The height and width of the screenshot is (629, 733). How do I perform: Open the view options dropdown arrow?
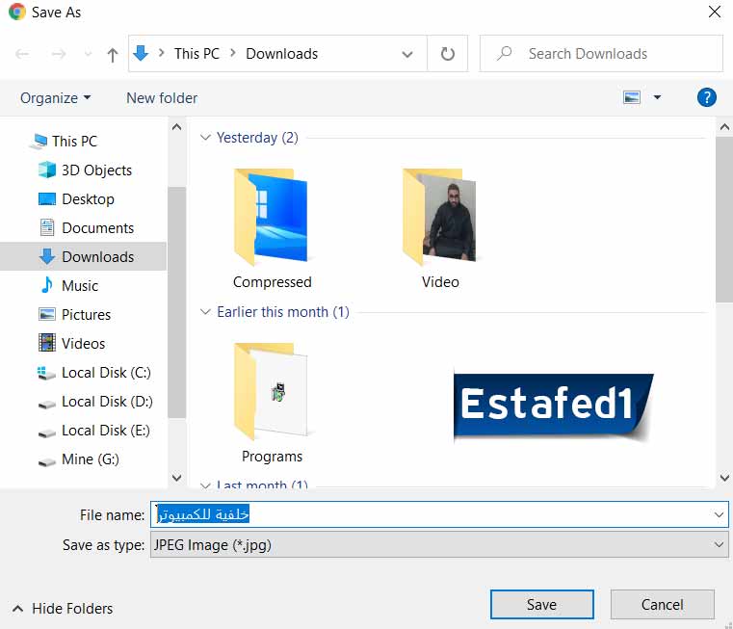657,97
